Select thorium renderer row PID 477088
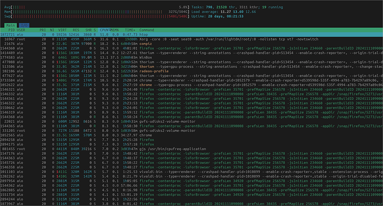 tap(191, 62)
